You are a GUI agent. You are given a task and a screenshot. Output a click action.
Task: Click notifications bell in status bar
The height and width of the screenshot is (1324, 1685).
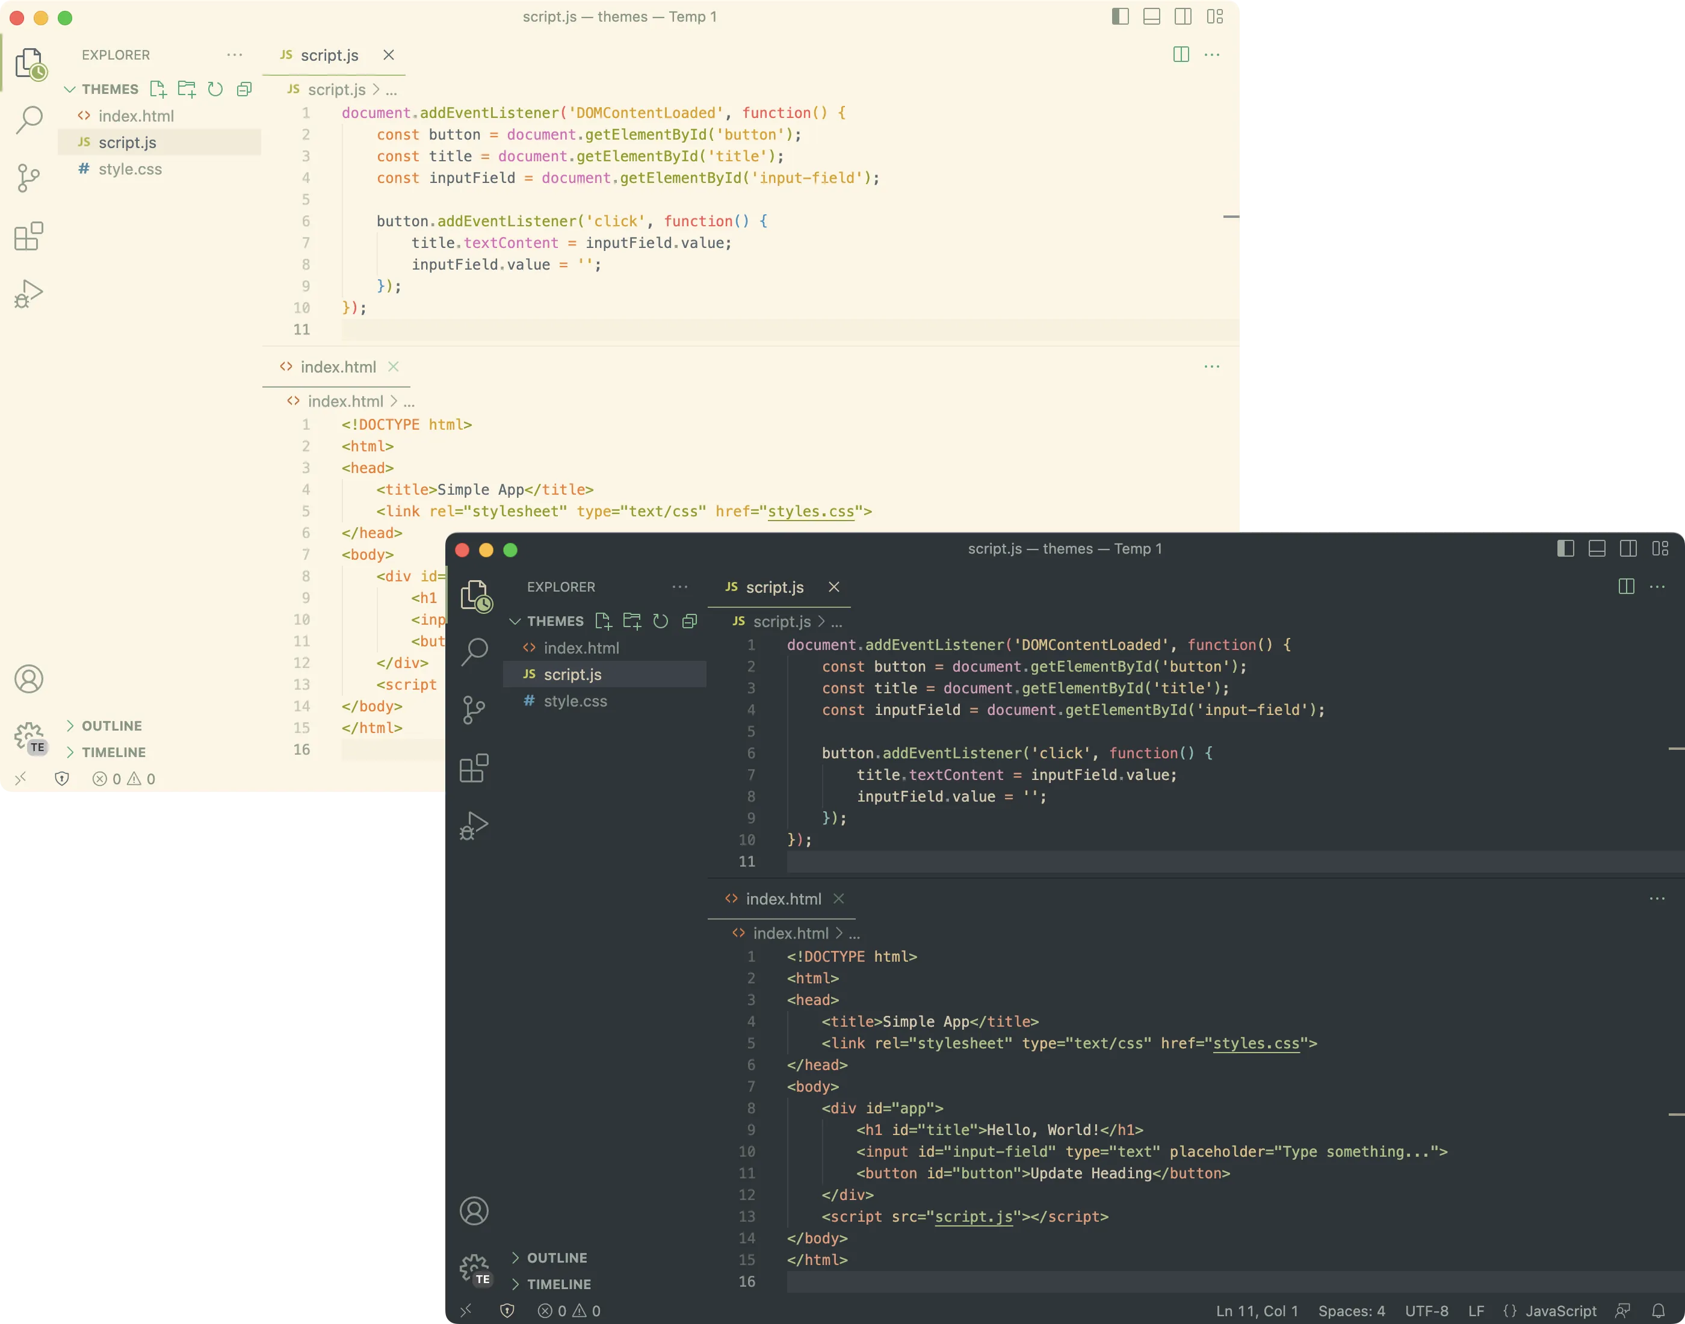point(1658,1311)
